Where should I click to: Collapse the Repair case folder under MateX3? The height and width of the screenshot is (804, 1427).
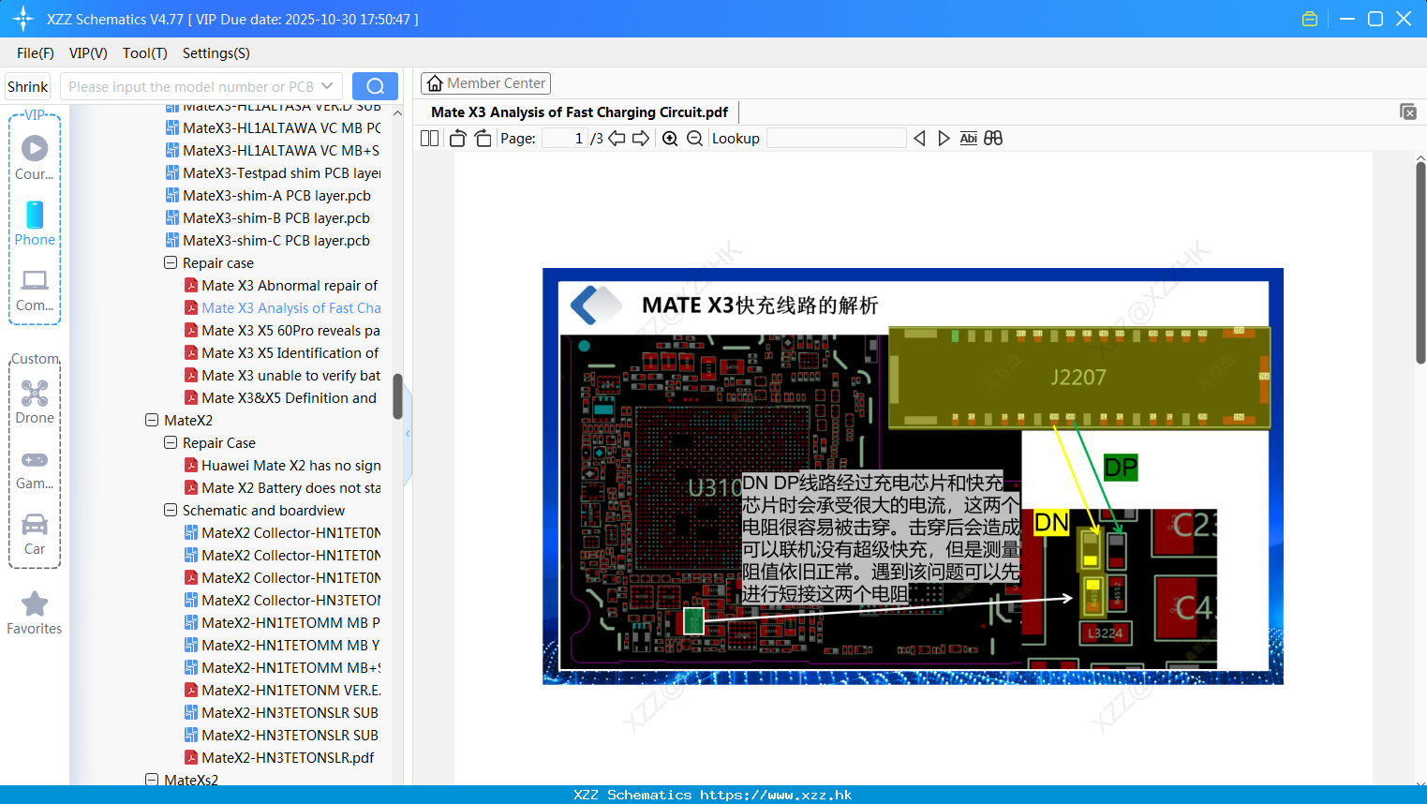pyautogui.click(x=171, y=263)
